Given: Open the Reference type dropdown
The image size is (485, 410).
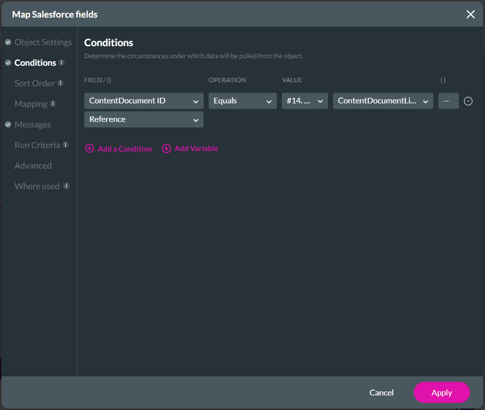Looking at the screenshot, I should click(144, 119).
